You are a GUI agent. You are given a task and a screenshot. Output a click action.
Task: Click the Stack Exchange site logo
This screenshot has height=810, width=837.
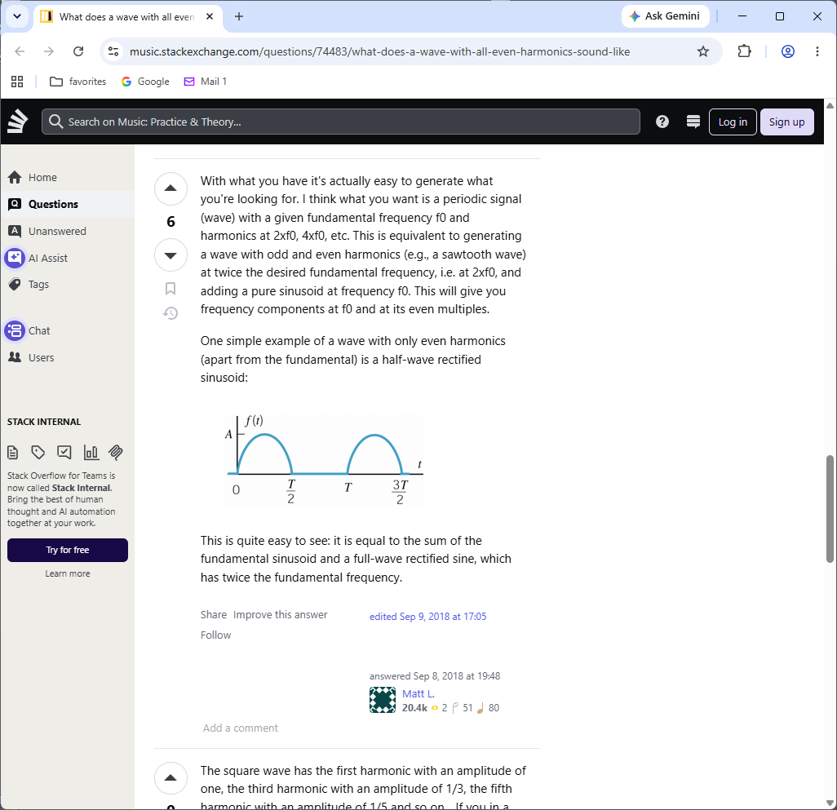tap(18, 122)
